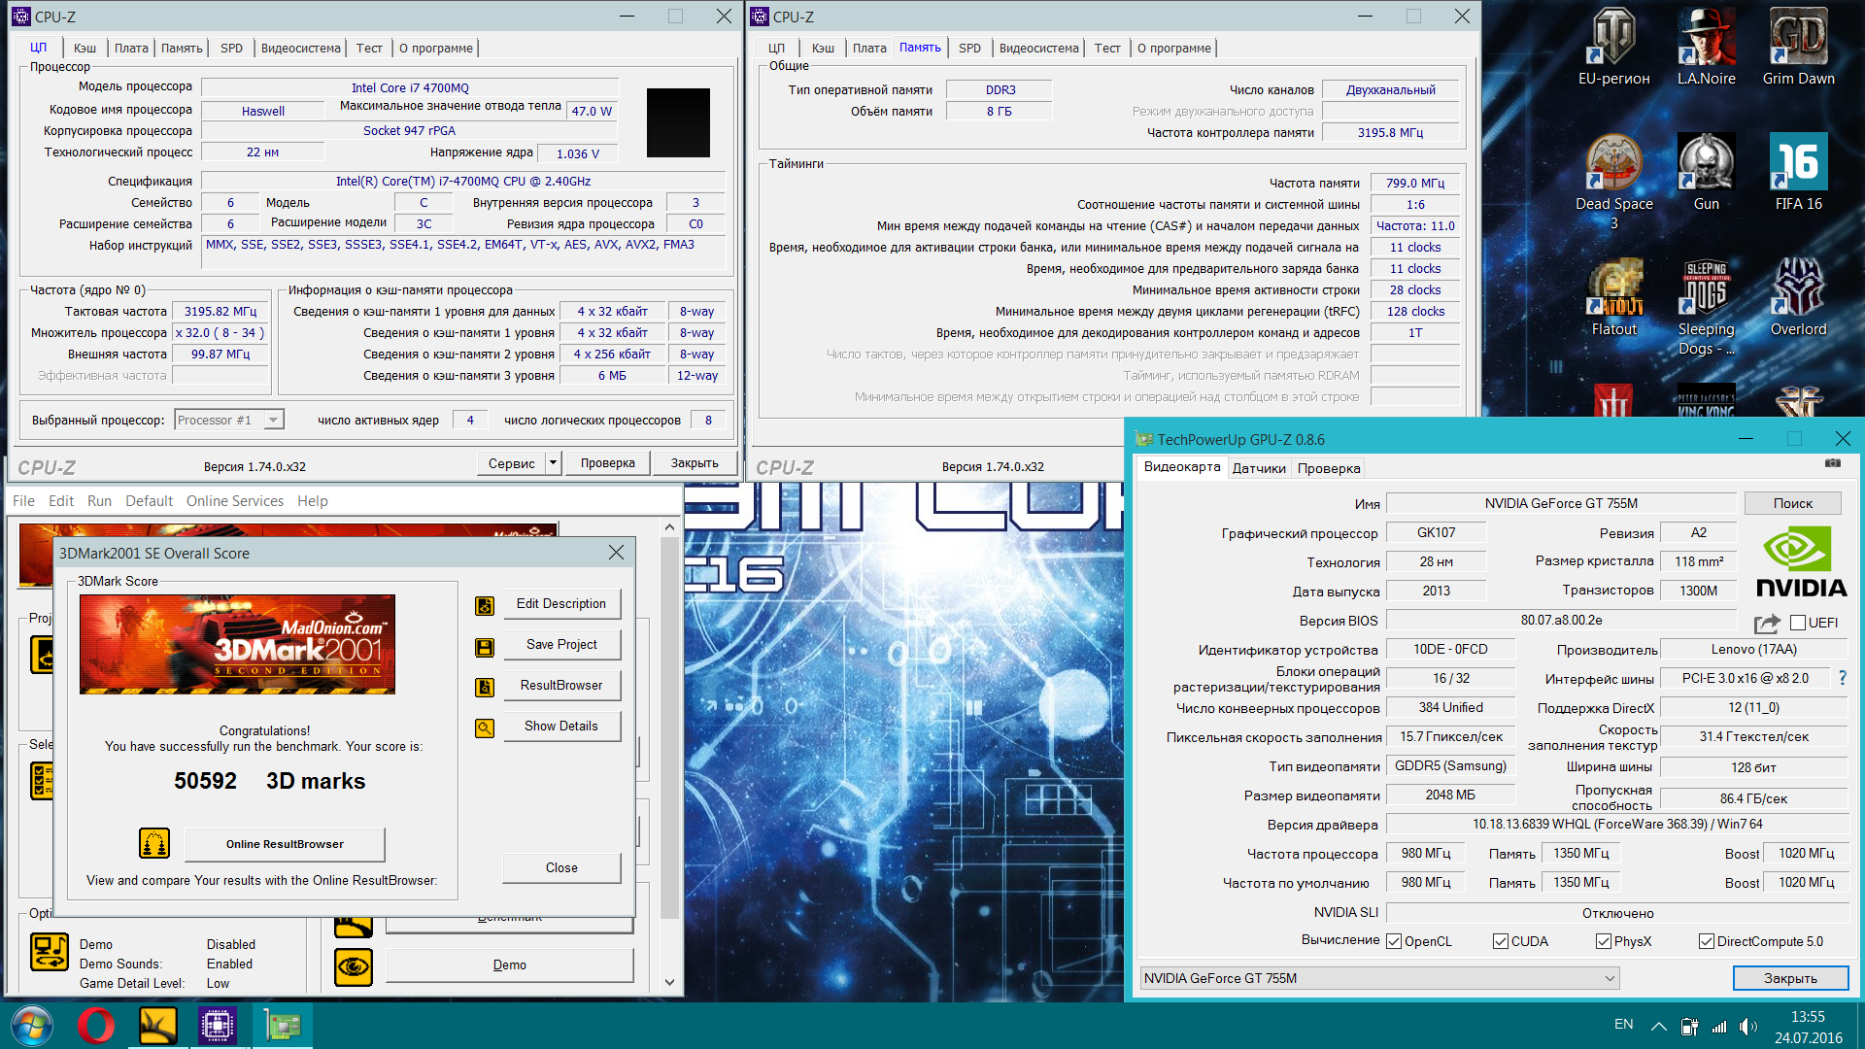Click EN language indicator in tray
Viewport: 1865px width, 1049px height.
click(x=1623, y=1025)
